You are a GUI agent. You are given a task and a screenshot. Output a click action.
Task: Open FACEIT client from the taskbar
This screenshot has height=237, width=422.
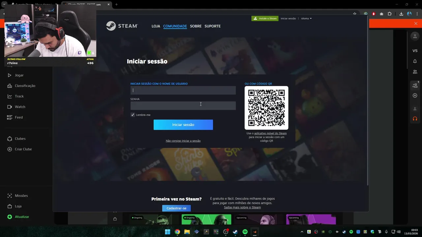(x=255, y=232)
